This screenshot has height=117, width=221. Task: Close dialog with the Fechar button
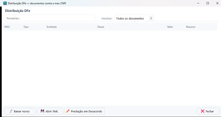click(x=208, y=111)
